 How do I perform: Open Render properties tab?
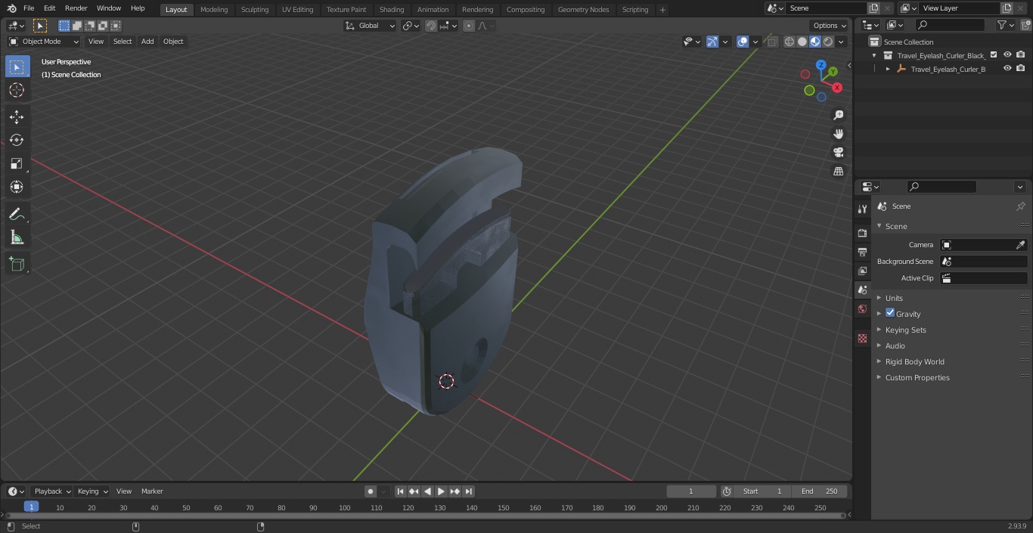[x=862, y=233]
